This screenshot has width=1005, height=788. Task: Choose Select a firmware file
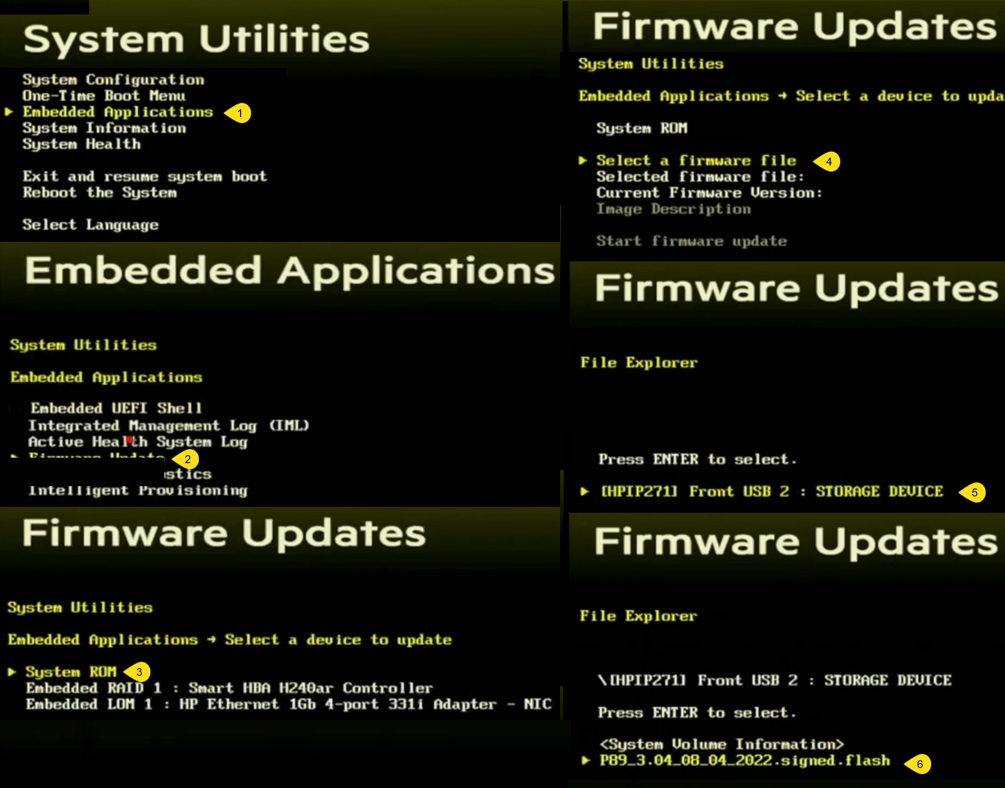tap(696, 161)
